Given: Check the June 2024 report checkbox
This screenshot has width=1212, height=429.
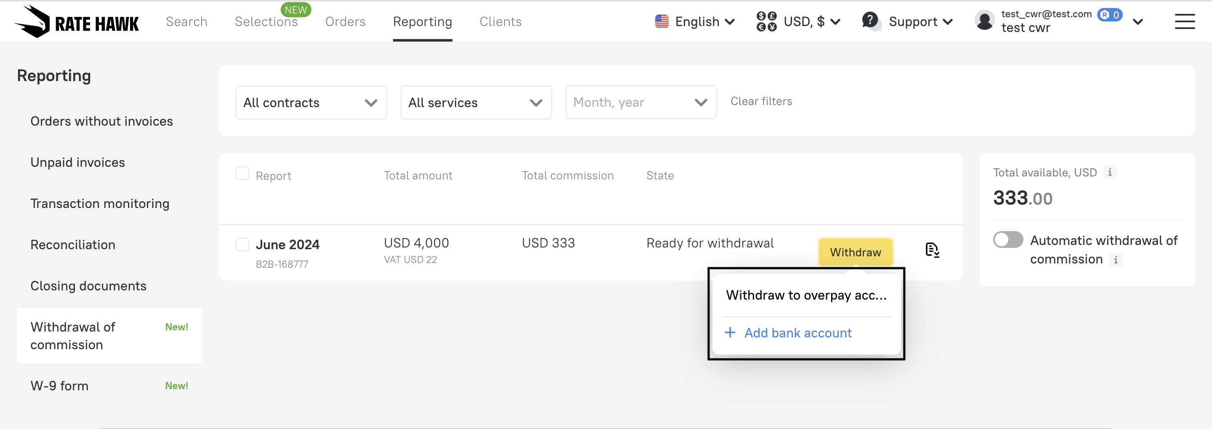Looking at the screenshot, I should (x=242, y=245).
